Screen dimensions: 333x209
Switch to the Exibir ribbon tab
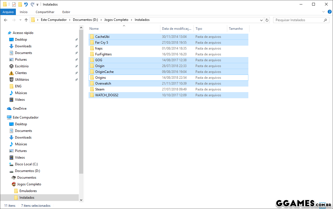66,12
